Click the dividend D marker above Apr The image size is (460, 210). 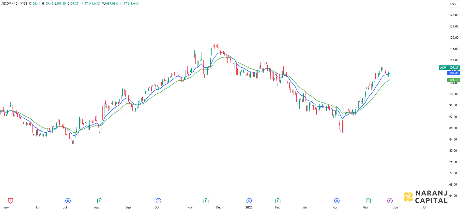click(x=337, y=201)
